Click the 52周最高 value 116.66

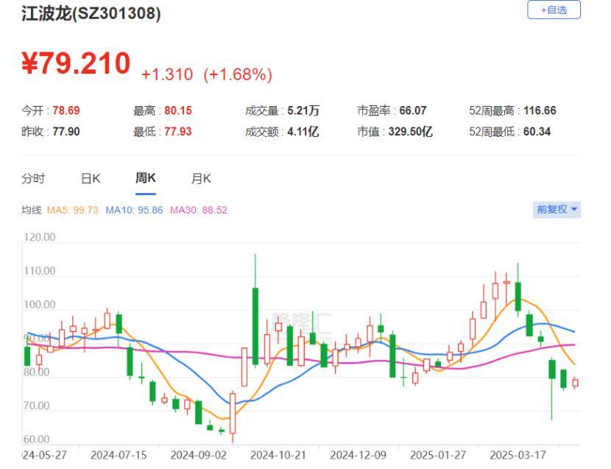[x=540, y=110]
